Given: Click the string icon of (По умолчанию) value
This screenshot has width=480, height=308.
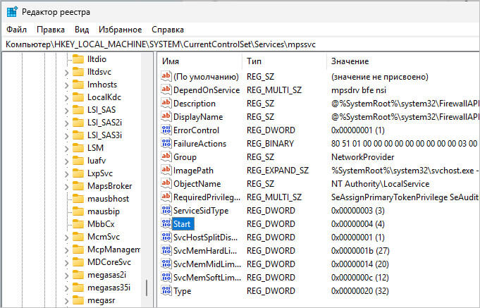Looking at the screenshot, I should (x=166, y=76).
